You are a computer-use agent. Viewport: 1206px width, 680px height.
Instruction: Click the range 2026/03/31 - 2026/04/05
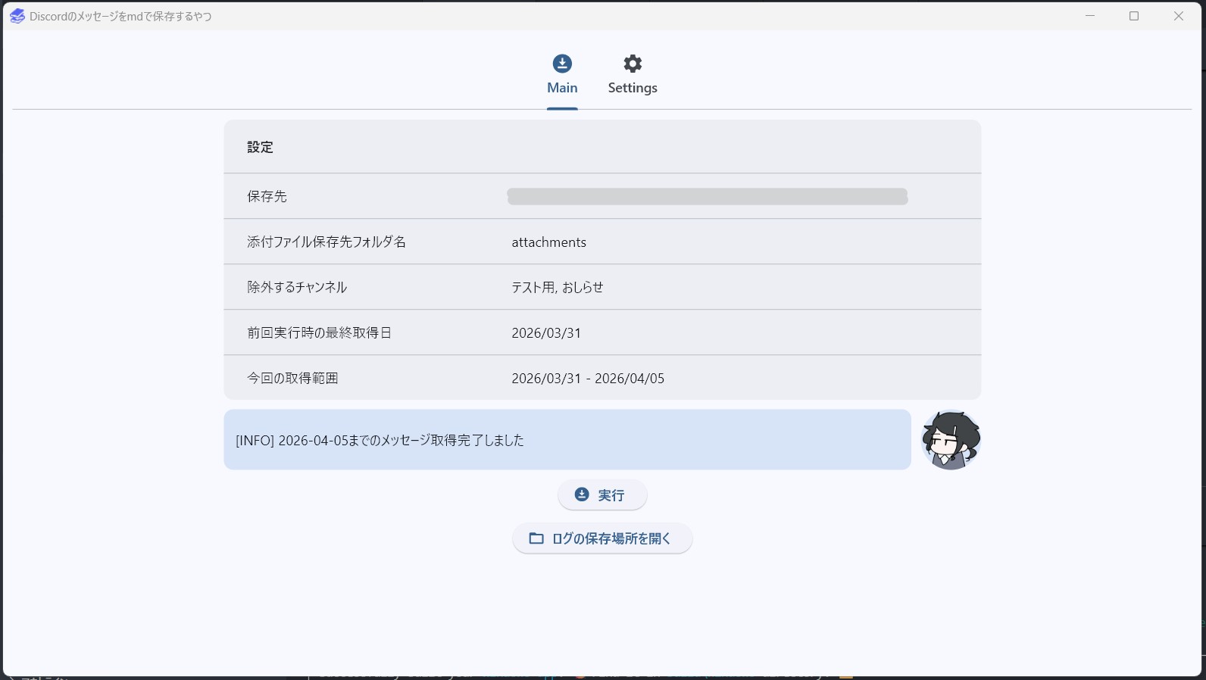(587, 379)
